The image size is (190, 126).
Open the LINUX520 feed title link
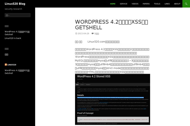click(12, 65)
